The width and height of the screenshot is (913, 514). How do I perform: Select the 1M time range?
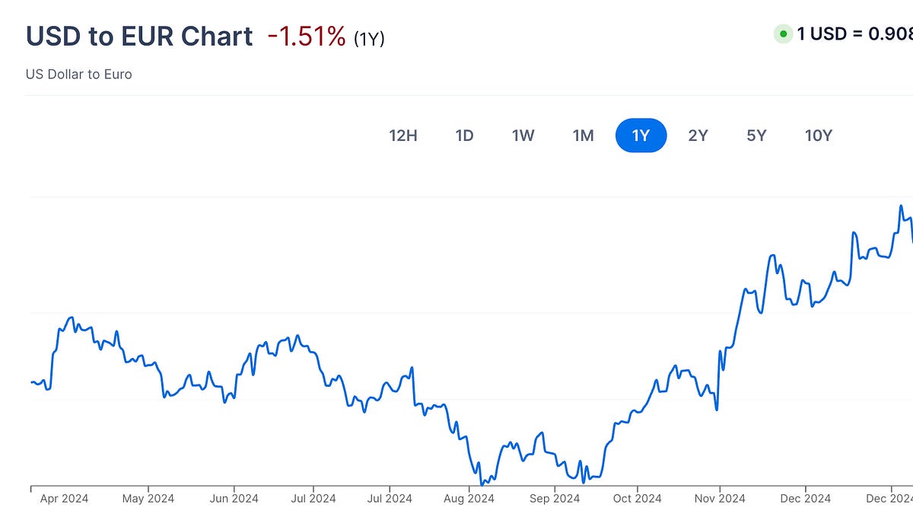click(x=583, y=135)
